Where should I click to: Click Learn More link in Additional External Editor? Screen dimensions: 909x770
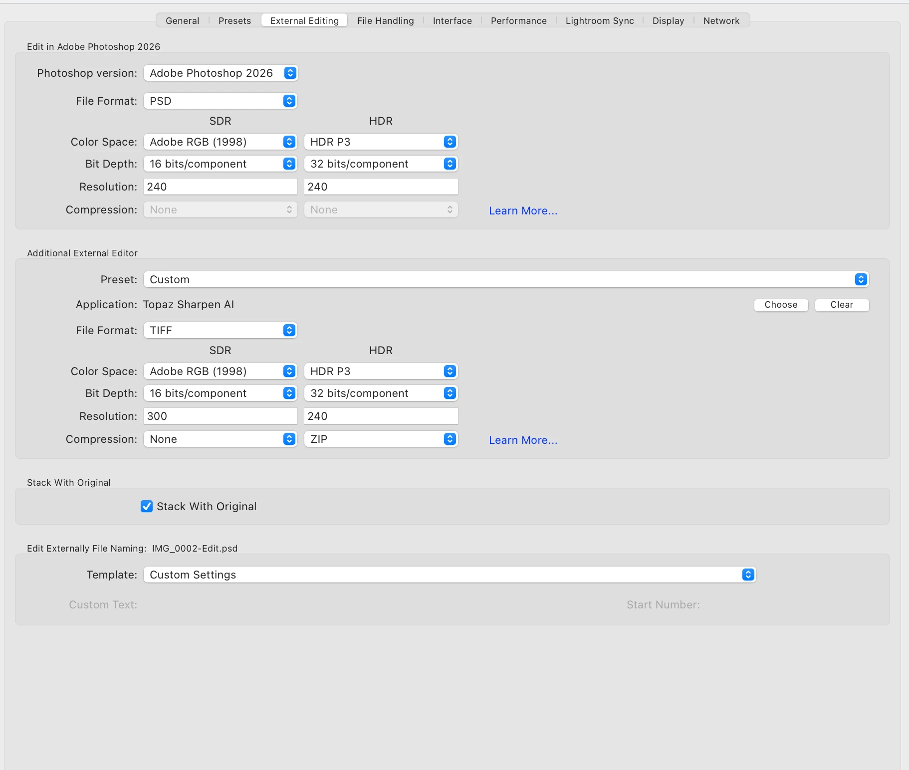coord(523,440)
